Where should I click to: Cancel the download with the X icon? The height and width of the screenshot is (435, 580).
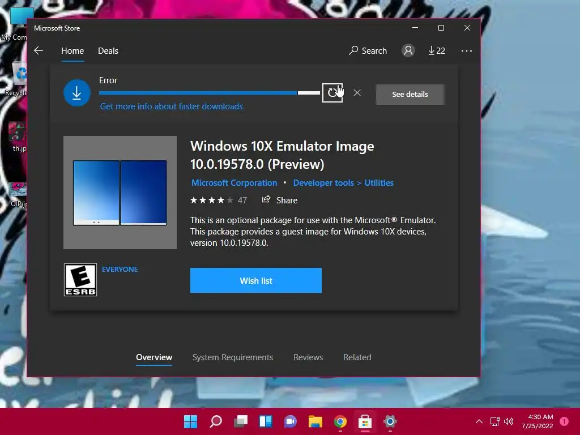357,93
